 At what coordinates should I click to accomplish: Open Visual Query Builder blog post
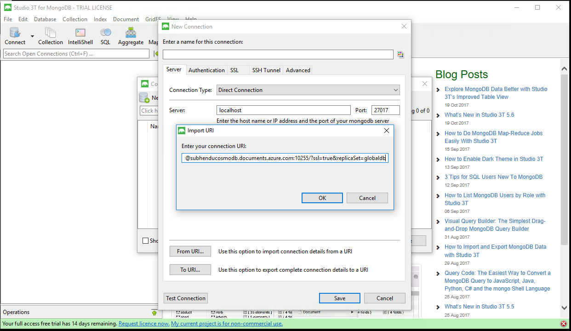[x=495, y=225]
